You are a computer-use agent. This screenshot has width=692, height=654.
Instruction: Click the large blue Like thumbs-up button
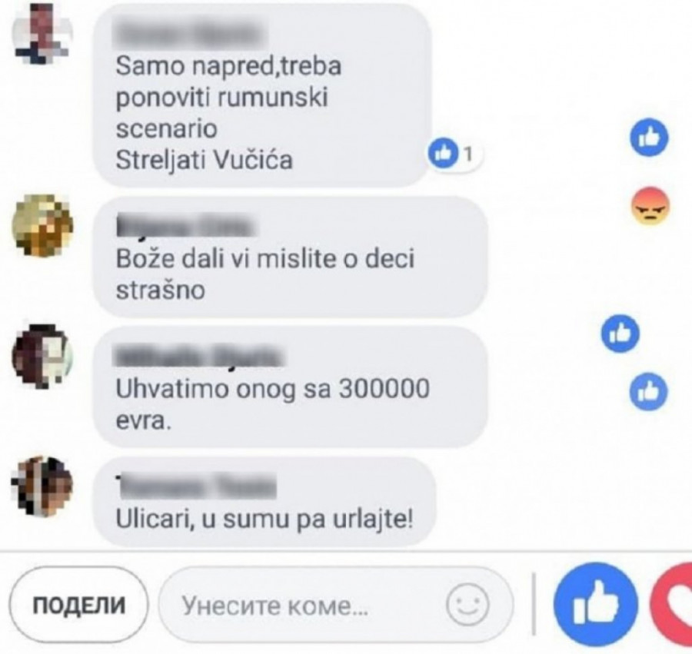click(596, 604)
